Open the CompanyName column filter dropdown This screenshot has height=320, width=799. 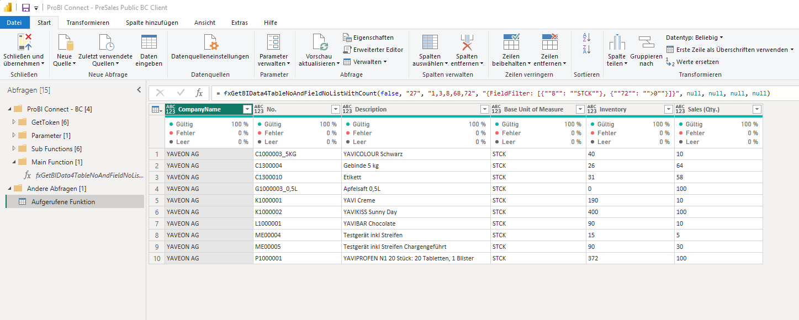pyautogui.click(x=247, y=109)
